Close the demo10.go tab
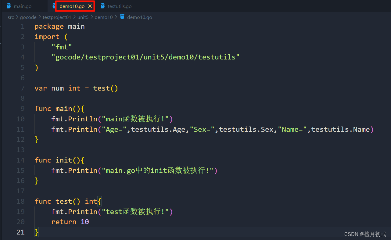The image size is (391, 240). point(90,6)
